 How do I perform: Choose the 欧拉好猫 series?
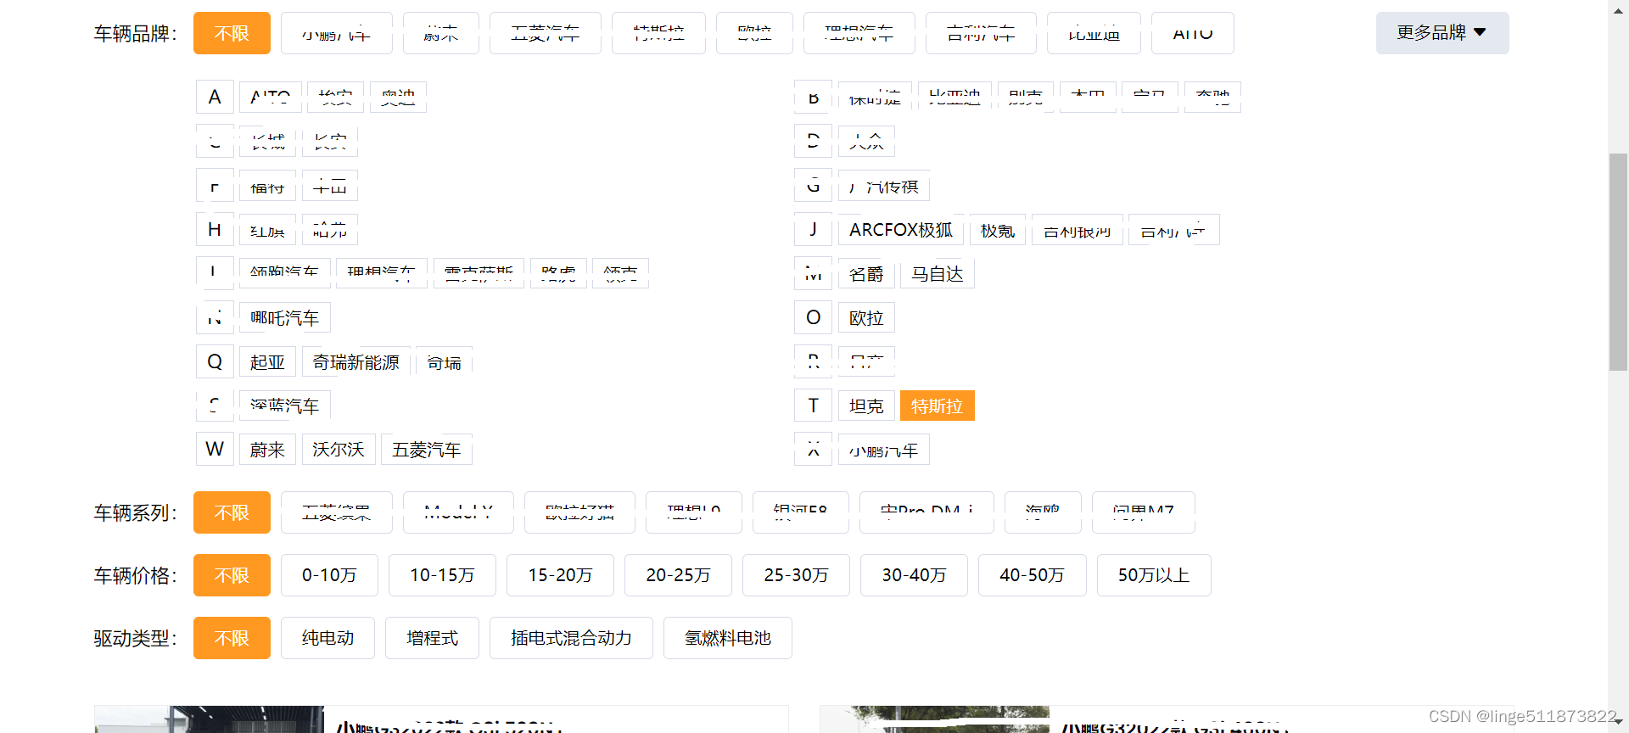coord(579,512)
